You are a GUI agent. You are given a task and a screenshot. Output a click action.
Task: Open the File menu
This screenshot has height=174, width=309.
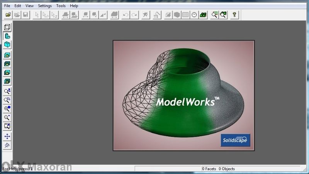coord(7,6)
